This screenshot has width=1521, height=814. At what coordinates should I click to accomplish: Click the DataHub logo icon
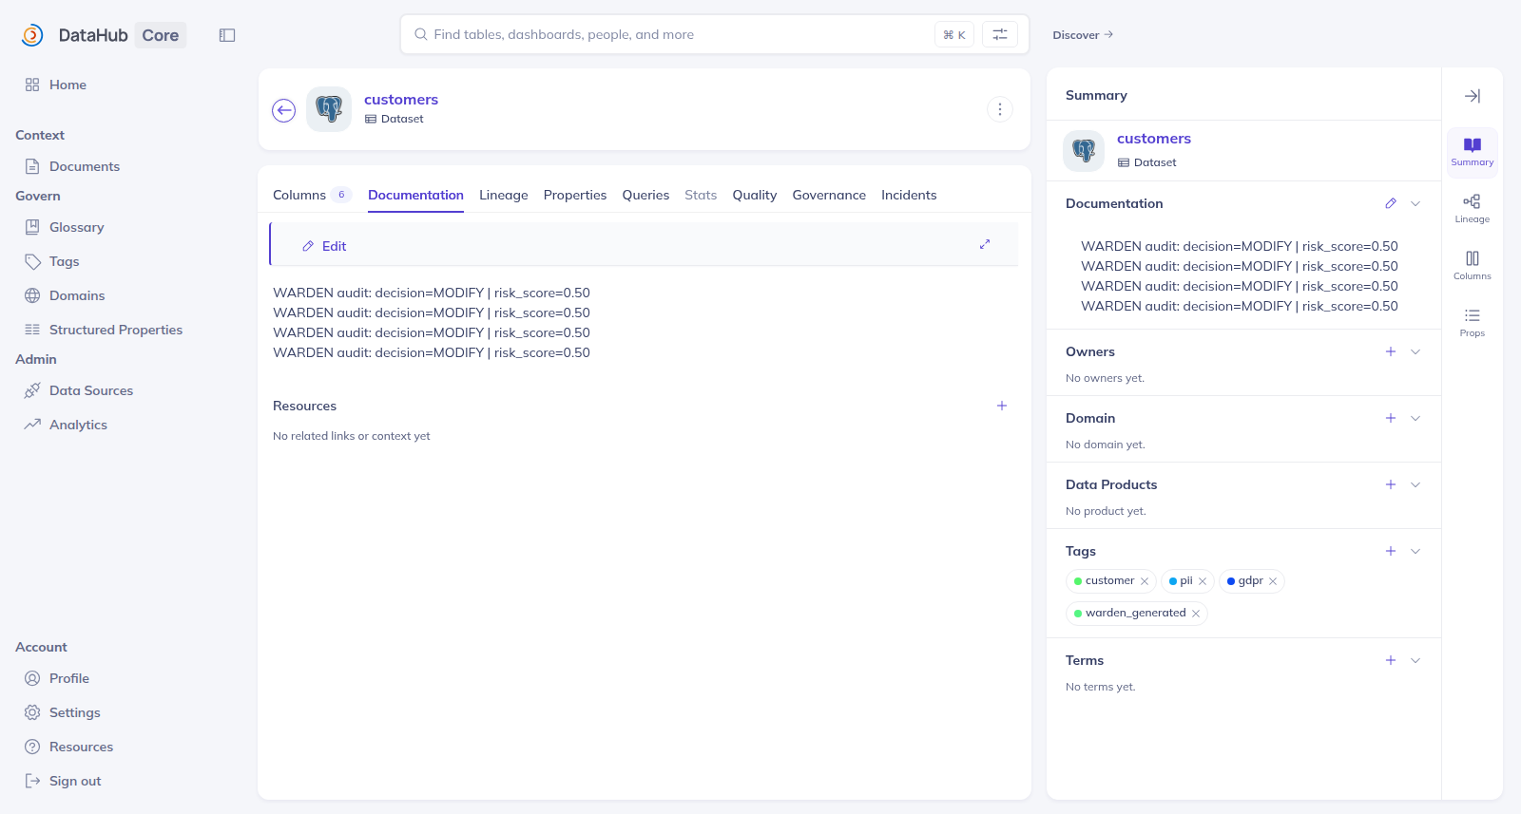click(32, 35)
